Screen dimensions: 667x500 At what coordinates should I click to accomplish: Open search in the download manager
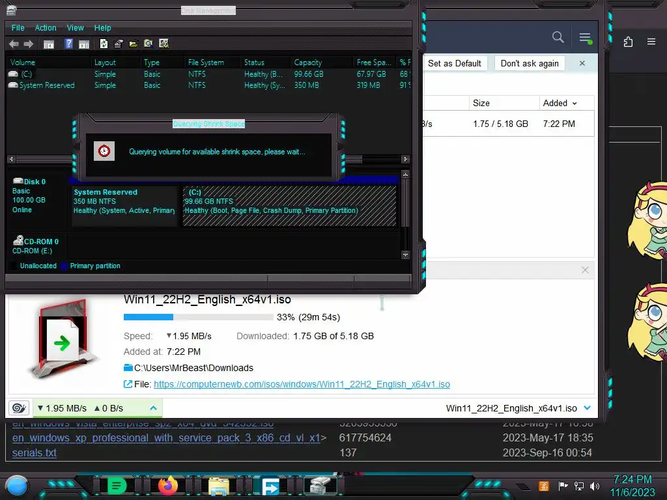tap(558, 37)
